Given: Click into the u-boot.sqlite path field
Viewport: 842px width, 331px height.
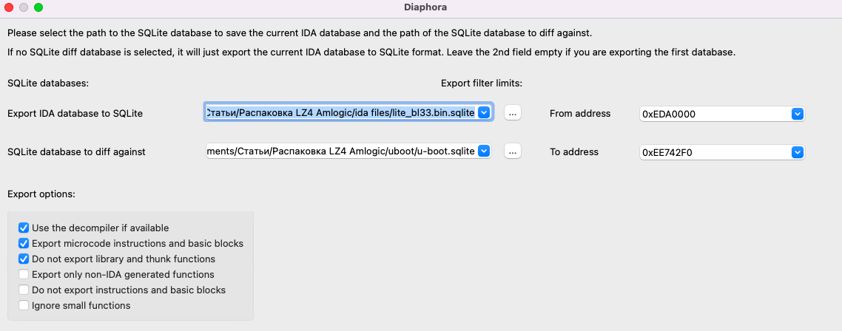Looking at the screenshot, I should (x=342, y=151).
